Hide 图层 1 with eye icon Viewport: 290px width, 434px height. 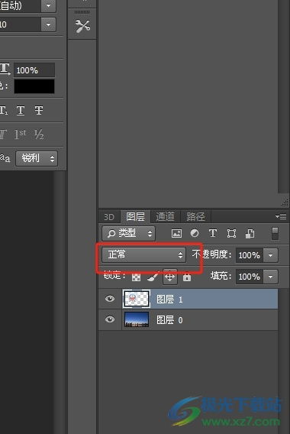(110, 299)
